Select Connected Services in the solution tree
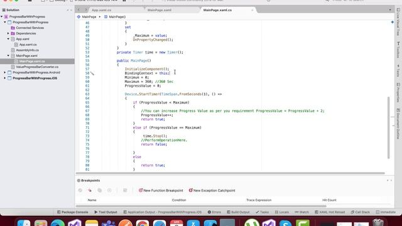Screen dimensions: 402x226 click(30, 28)
